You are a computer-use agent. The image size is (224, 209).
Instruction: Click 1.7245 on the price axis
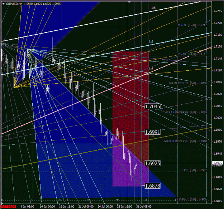click(x=218, y=11)
